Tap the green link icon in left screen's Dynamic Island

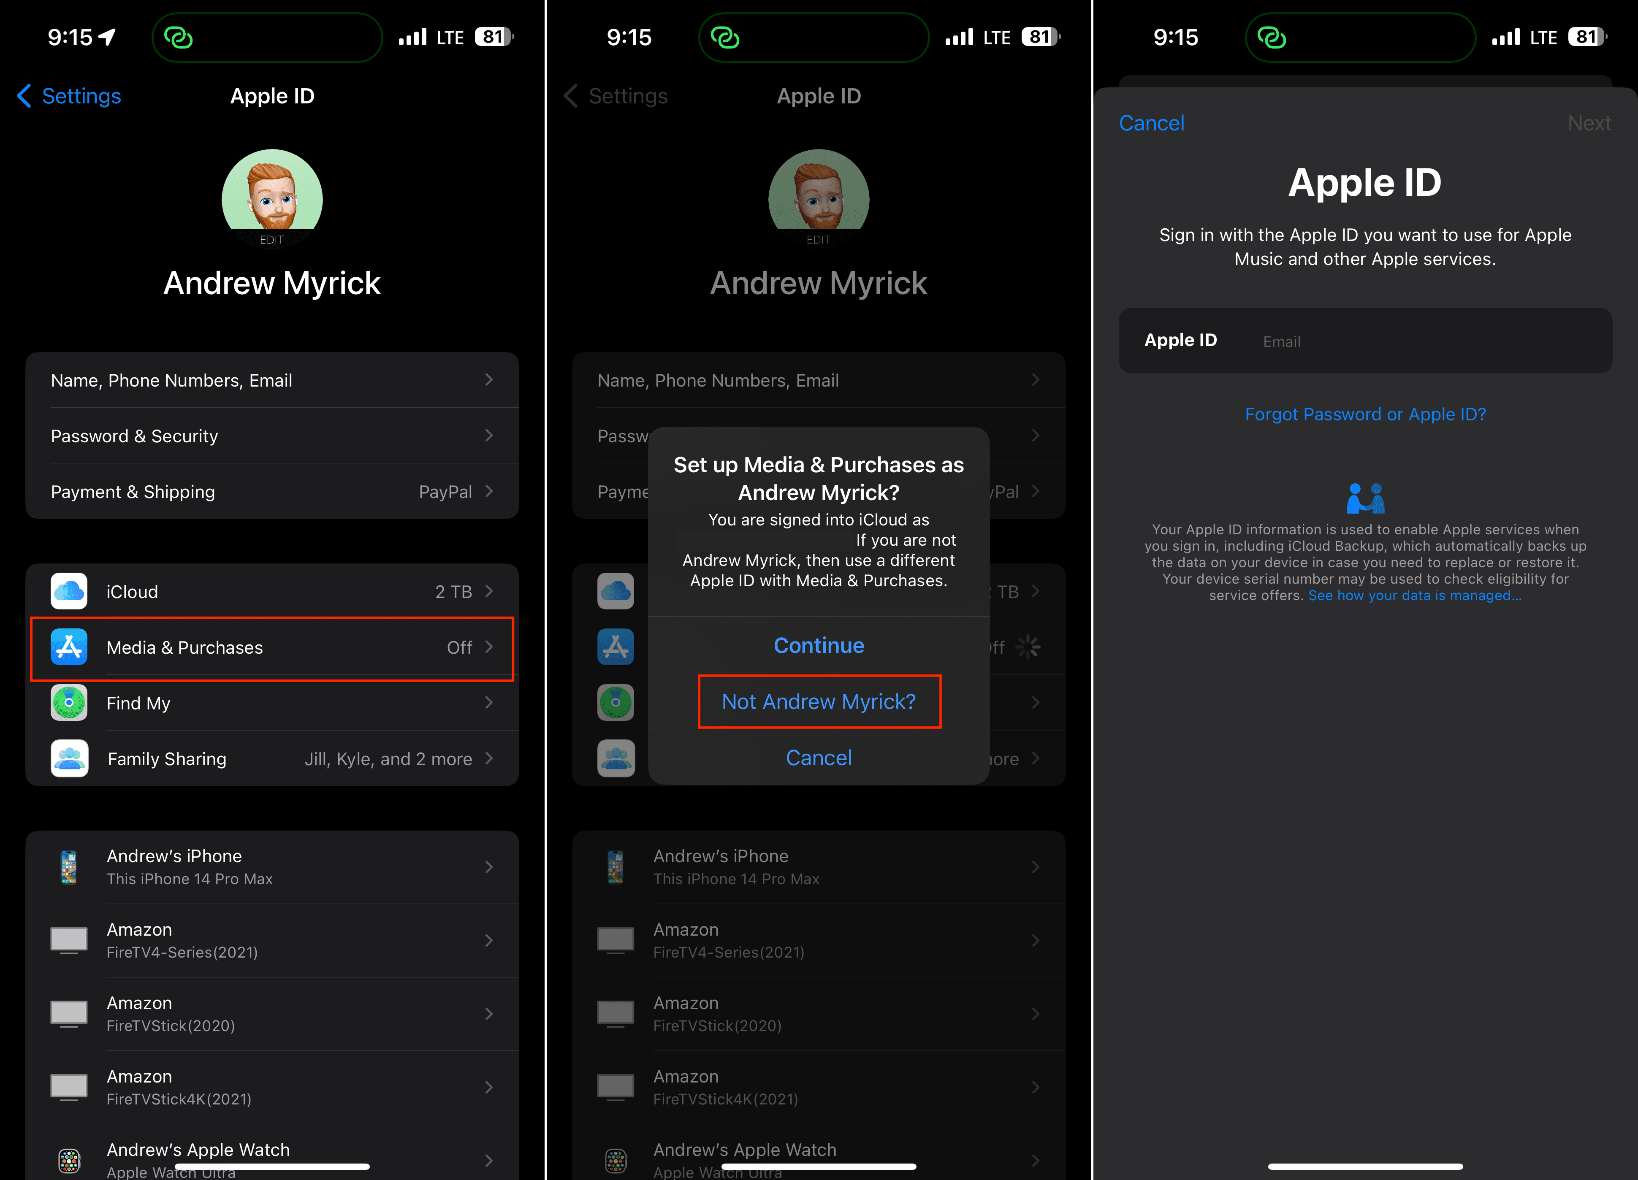(x=178, y=37)
